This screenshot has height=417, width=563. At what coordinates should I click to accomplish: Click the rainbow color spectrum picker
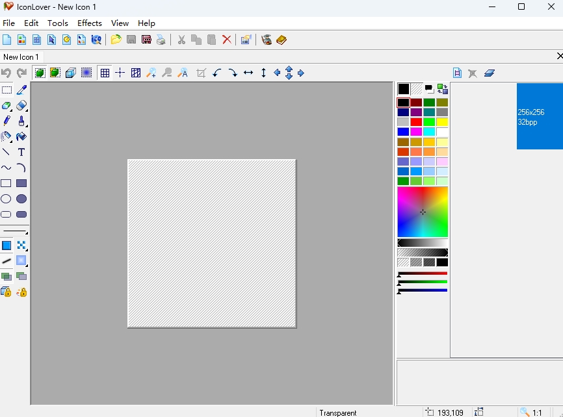click(x=423, y=212)
